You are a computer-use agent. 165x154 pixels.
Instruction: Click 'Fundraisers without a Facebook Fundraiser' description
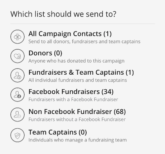(x=77, y=119)
